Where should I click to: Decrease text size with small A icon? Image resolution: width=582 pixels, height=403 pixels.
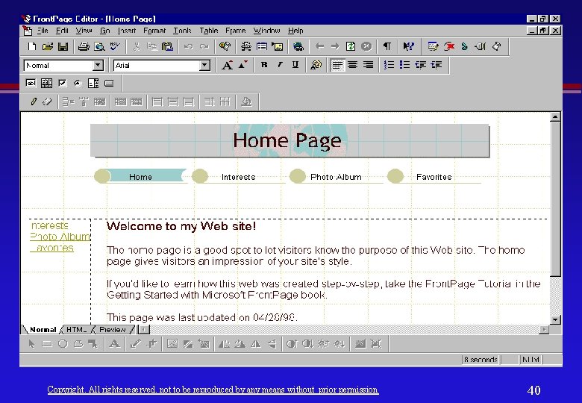point(242,65)
